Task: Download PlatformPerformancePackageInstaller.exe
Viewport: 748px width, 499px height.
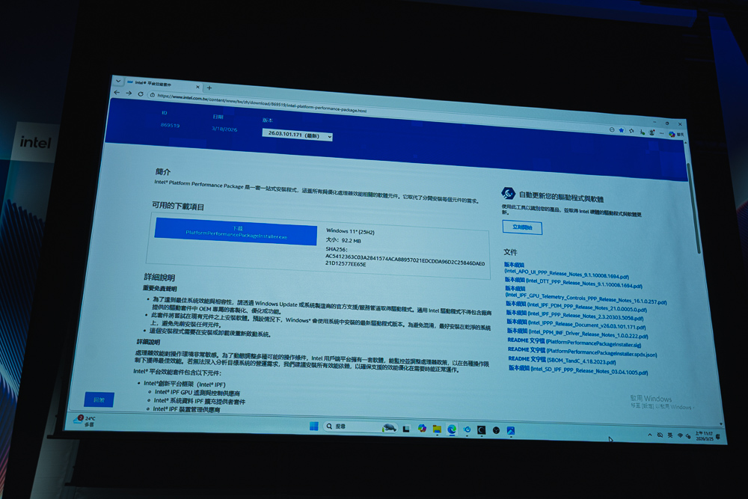Action: point(236,230)
